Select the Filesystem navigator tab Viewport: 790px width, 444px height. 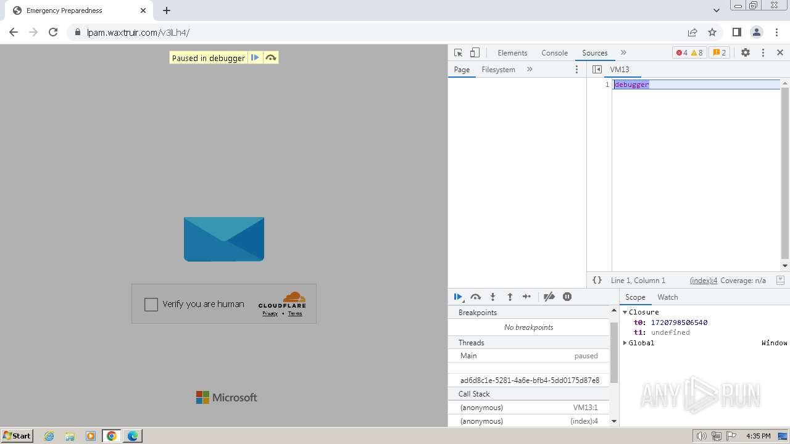[498, 70]
